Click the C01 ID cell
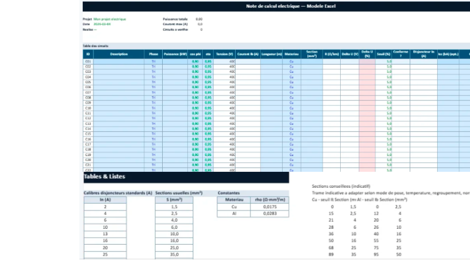Screen dimensions: 470x261 pyautogui.click(x=88, y=62)
